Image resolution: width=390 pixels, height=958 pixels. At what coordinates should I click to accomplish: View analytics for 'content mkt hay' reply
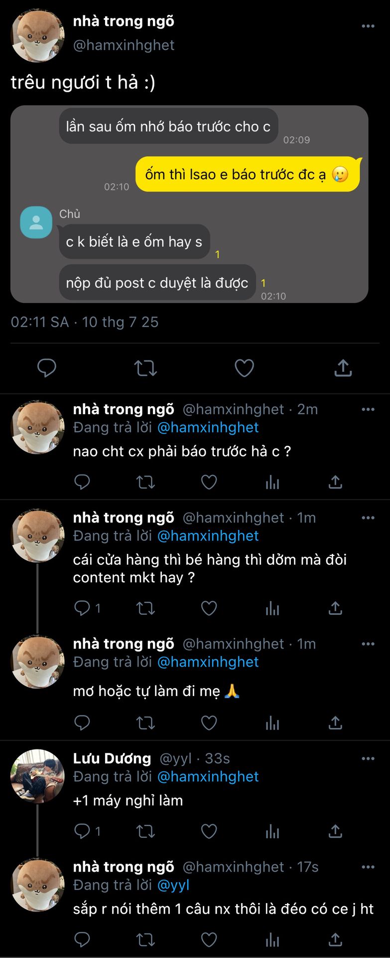coord(272,608)
